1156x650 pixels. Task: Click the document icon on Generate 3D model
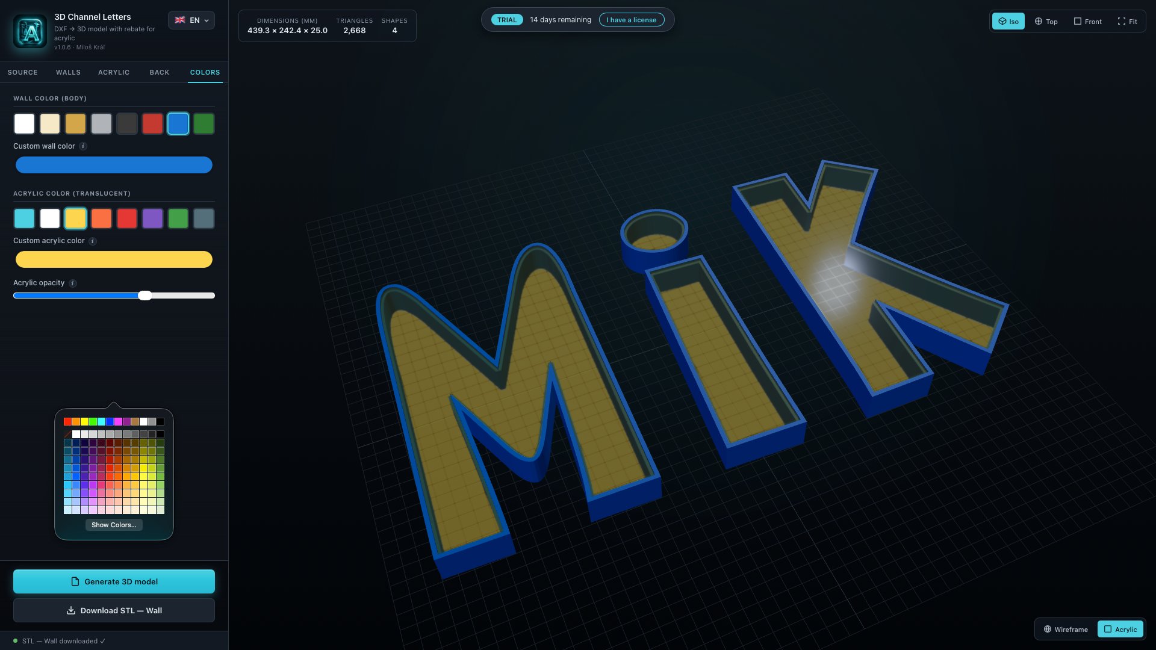click(75, 581)
